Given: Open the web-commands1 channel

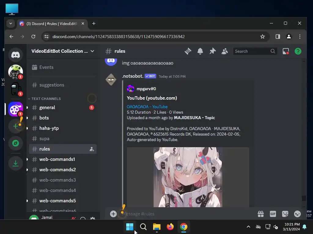Looking at the screenshot, I should coord(63,159).
